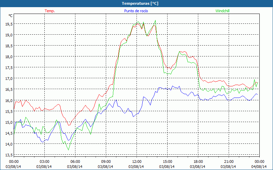Click the 18:00 time axis label
The height and width of the screenshot is (170, 273).
(x=198, y=162)
